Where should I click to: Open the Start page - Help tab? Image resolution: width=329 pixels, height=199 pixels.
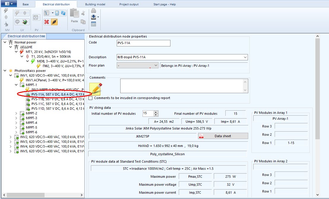[165, 4]
